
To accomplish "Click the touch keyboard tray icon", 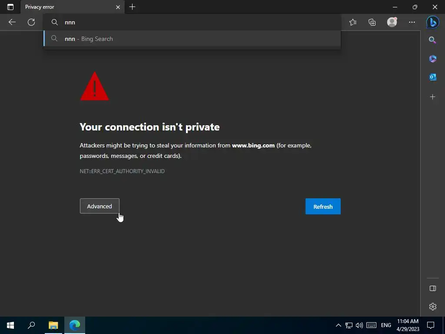I will [x=371, y=325].
